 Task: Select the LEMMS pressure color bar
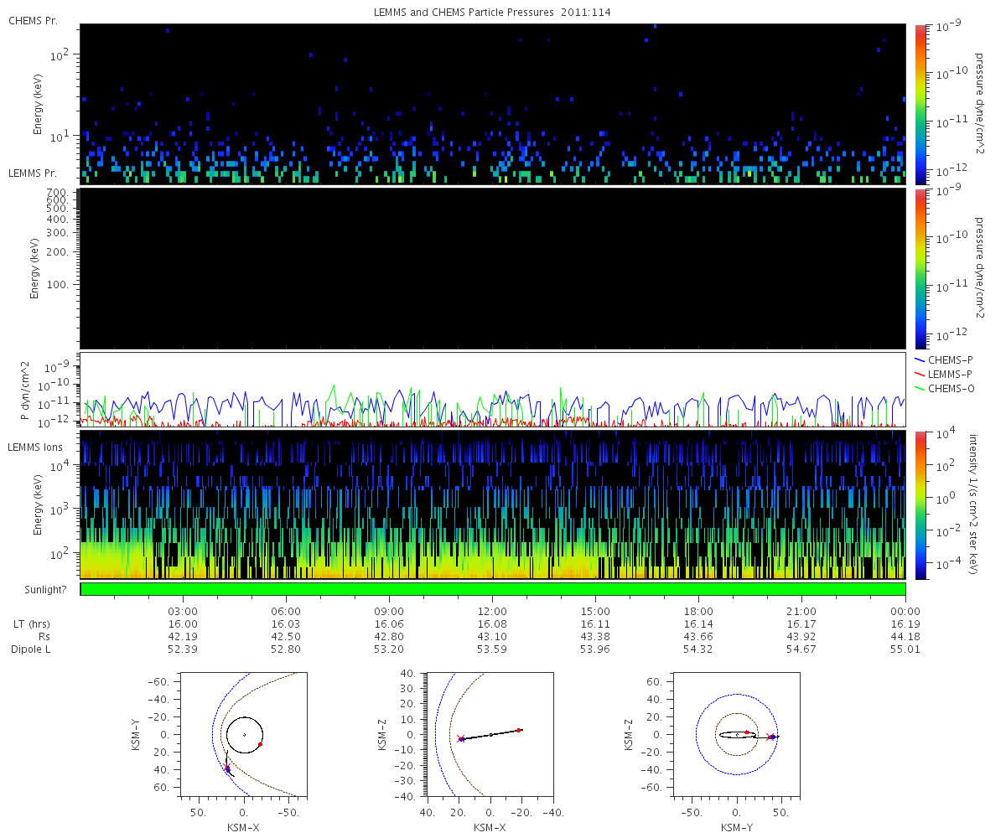[920, 268]
